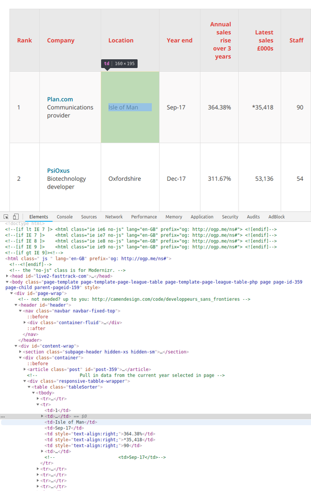Collapse the nav navbar-fixed-top node
Screen dimensions: 311x491
pyautogui.click(x=20, y=311)
